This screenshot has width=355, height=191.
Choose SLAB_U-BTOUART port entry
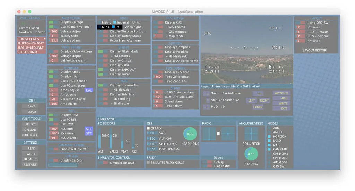[31, 48]
